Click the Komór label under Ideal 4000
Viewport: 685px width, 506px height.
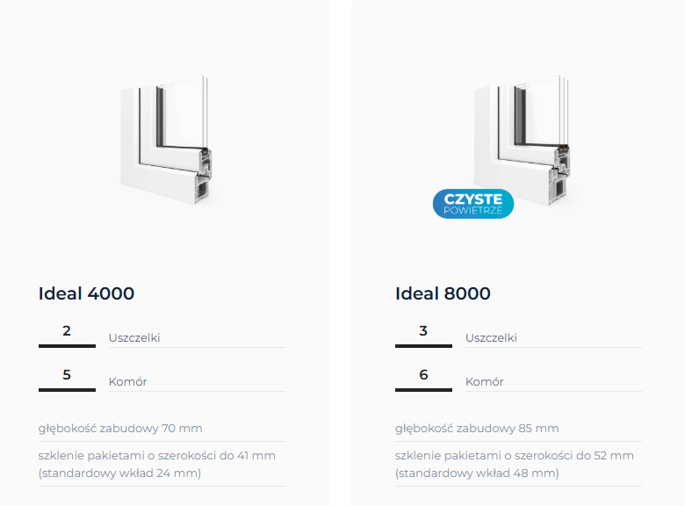127,382
